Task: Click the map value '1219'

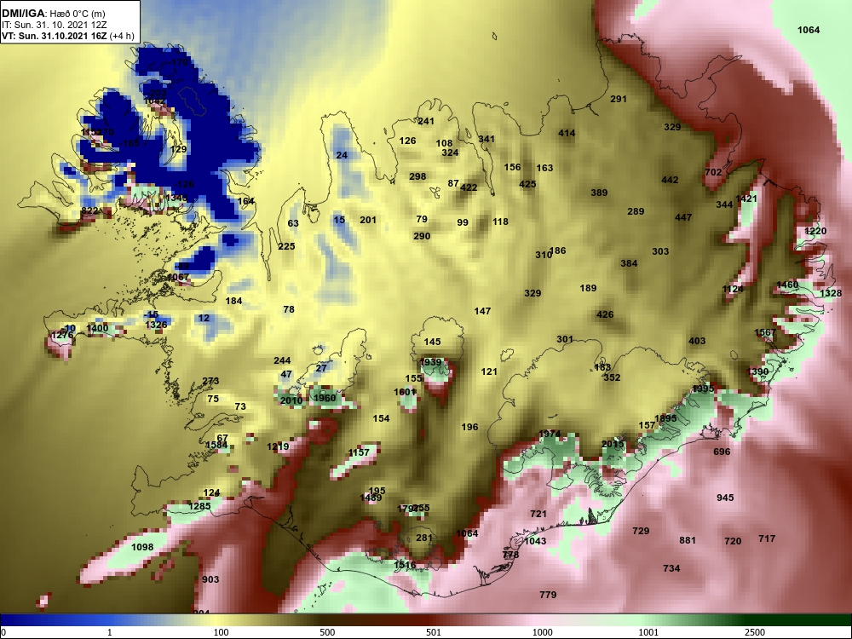Action: click(279, 446)
